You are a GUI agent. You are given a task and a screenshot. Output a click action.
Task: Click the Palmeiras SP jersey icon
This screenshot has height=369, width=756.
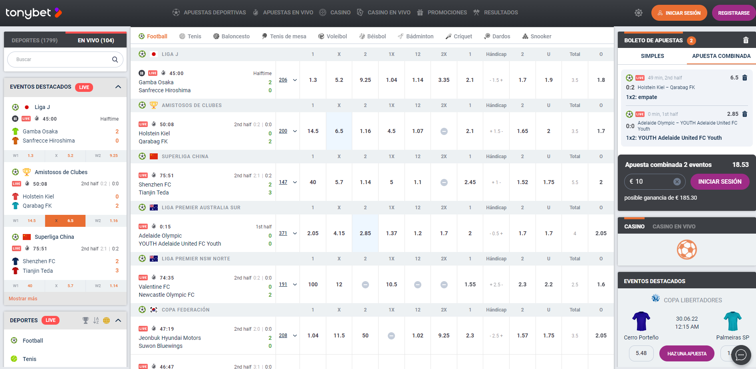tap(732, 321)
